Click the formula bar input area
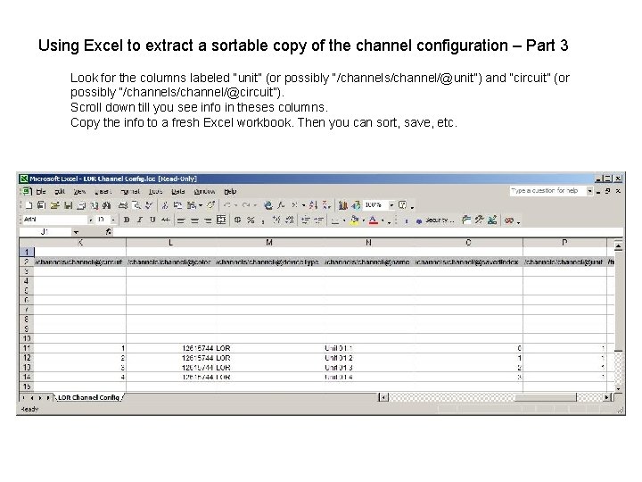This screenshot has width=642, height=482. pos(367,232)
